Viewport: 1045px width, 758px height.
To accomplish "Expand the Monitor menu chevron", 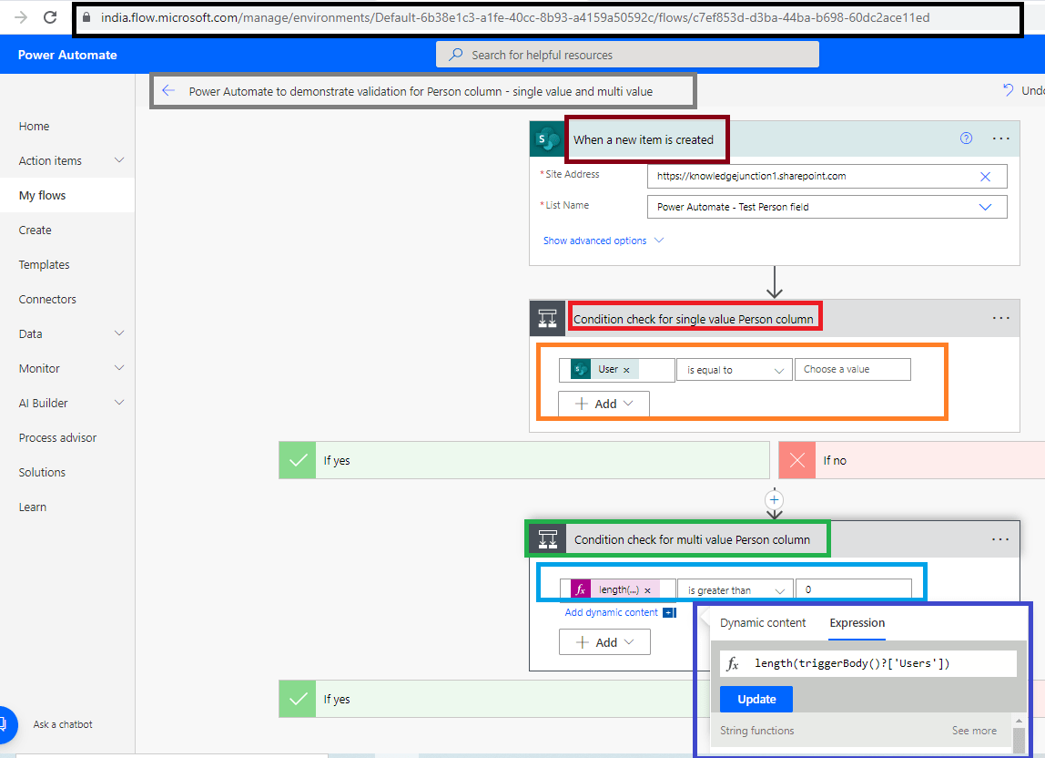I will [x=119, y=368].
